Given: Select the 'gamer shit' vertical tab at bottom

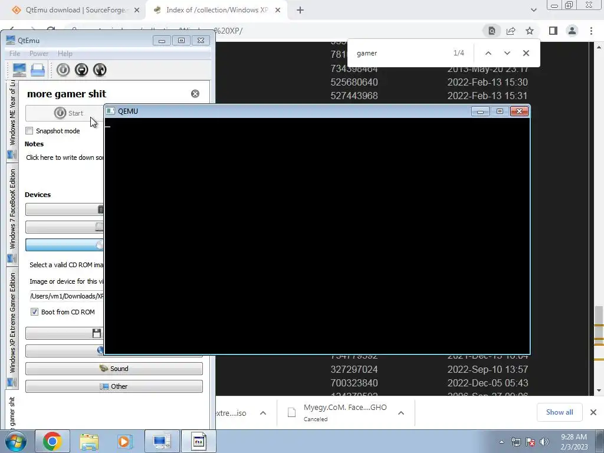Looking at the screenshot, I should pyautogui.click(x=12, y=409).
